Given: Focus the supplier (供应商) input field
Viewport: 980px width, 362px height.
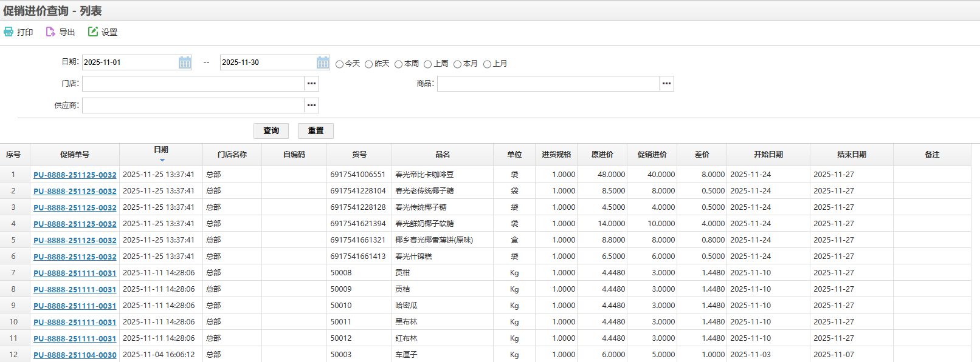Looking at the screenshot, I should pyautogui.click(x=193, y=106).
